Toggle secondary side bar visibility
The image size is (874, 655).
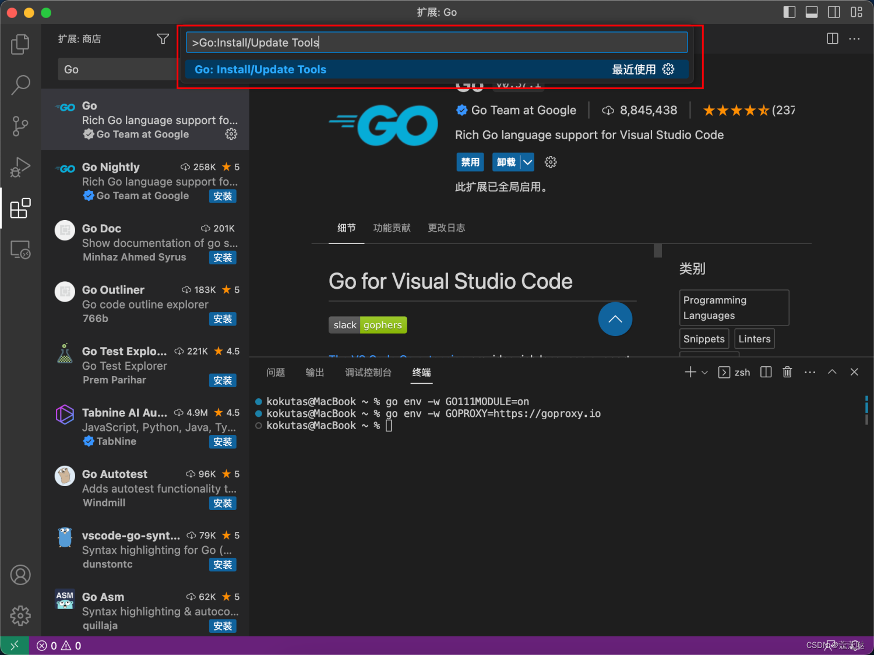pyautogui.click(x=834, y=12)
